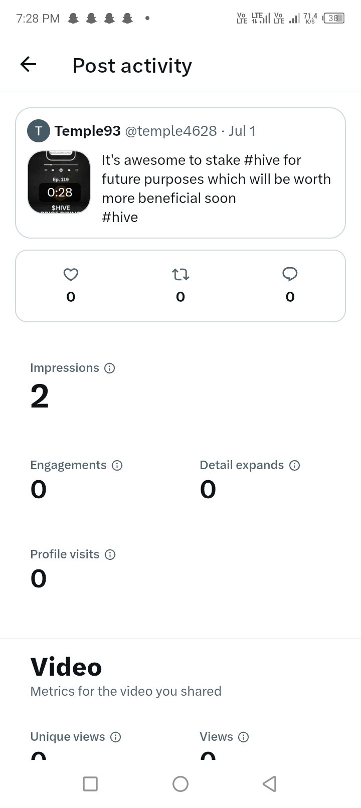Tap the Jul 1 post date
This screenshot has height=808, width=361.
[242, 131]
